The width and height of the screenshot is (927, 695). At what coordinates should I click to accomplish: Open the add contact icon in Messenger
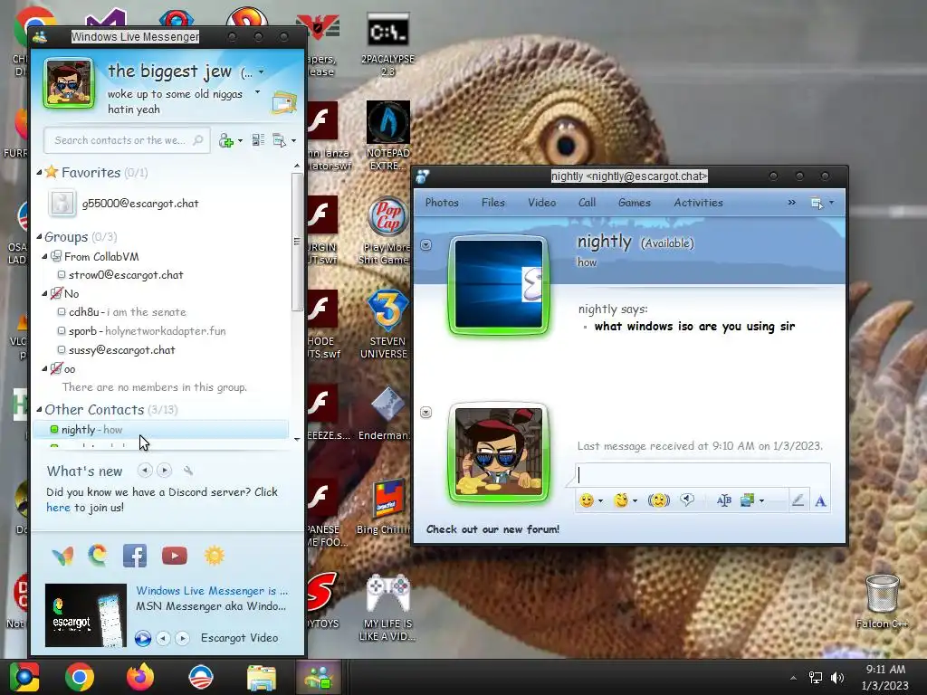point(226,140)
